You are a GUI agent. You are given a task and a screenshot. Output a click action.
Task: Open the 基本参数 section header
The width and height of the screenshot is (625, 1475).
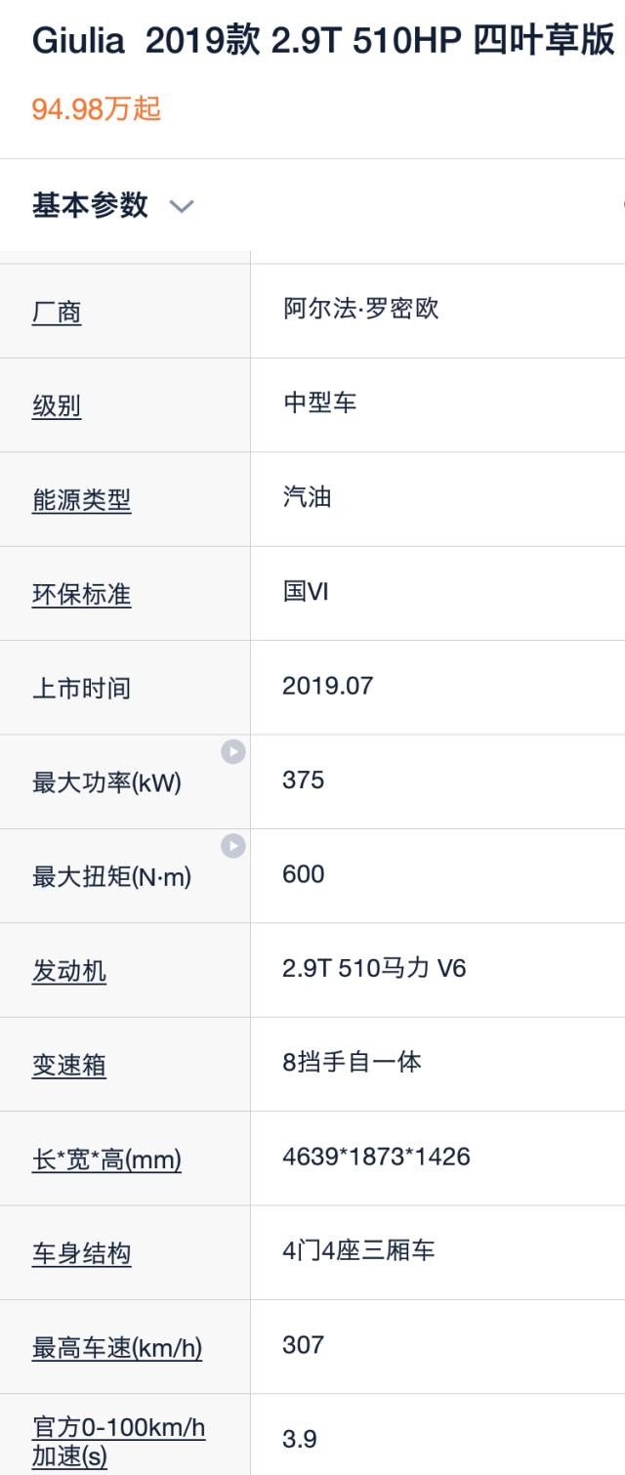pyautogui.click(x=90, y=205)
